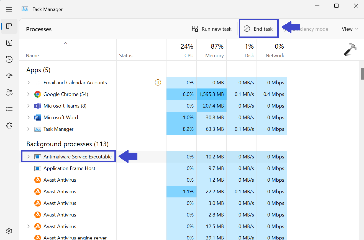
Task: Open Startup apps page in sidebar
Action: [x=9, y=76]
